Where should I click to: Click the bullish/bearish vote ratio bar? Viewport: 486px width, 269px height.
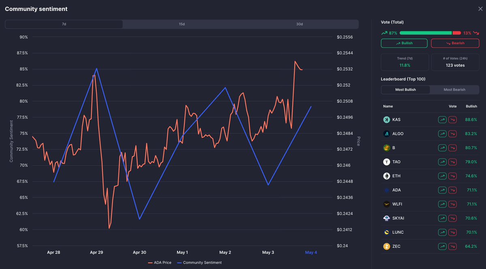coord(430,33)
